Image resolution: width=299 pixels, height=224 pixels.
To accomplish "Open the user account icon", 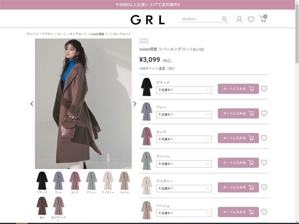I will point(239,19).
